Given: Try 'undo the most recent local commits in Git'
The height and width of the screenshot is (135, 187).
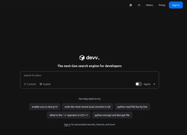Looking at the screenshot, I should point(87,107).
